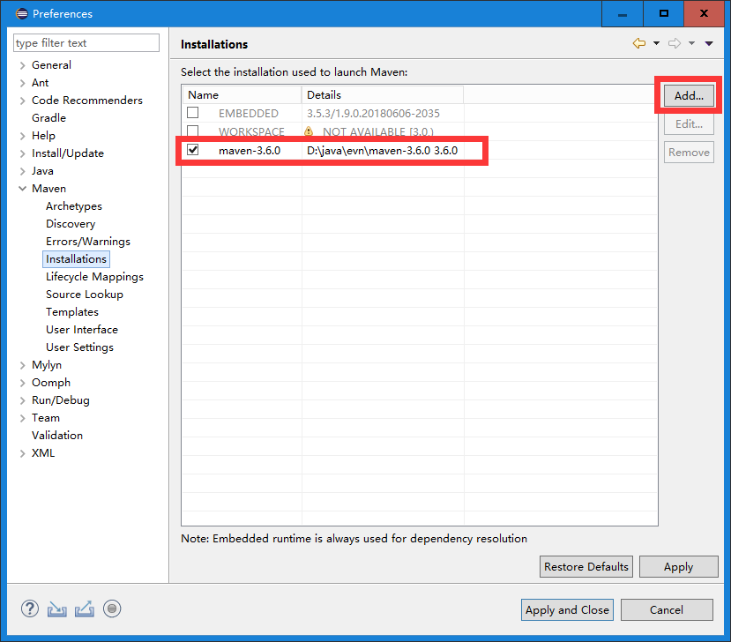Click the Eclipse icon in title bar
The height and width of the screenshot is (642, 731).
pyautogui.click(x=21, y=13)
